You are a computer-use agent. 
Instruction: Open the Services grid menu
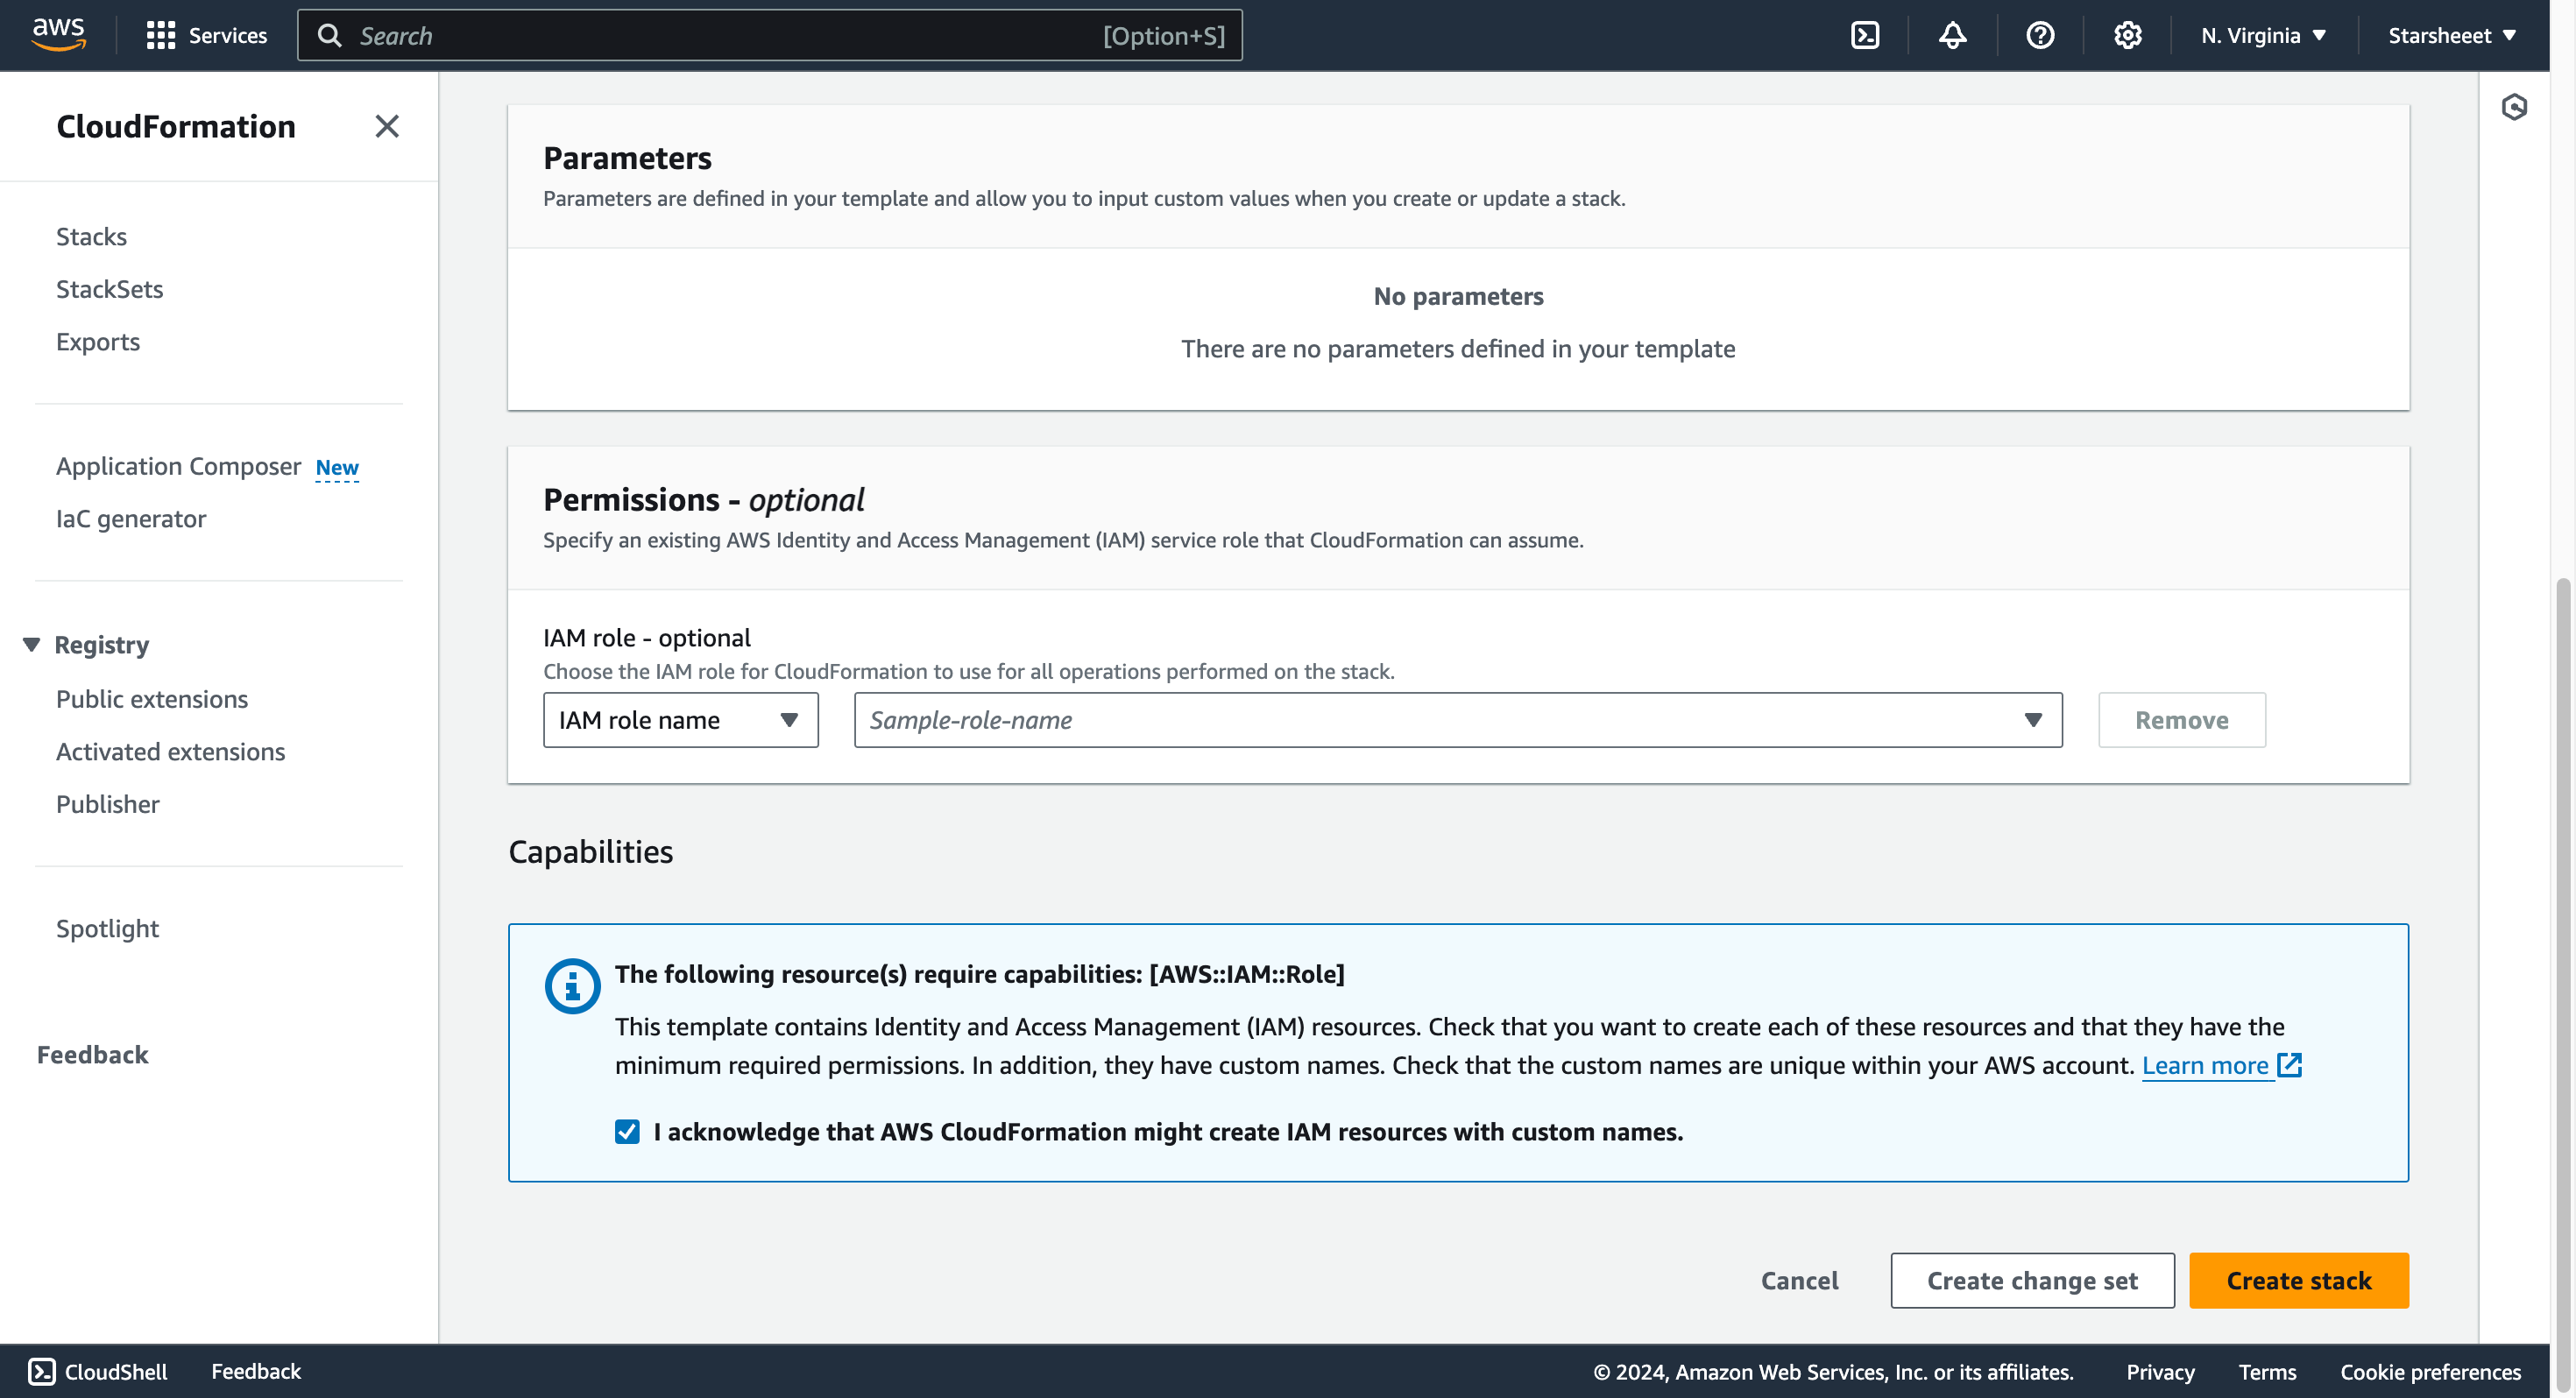[206, 36]
